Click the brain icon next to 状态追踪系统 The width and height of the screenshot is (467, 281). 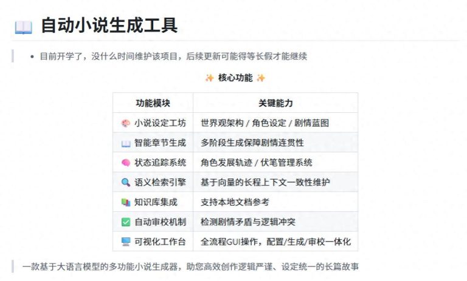click(126, 163)
